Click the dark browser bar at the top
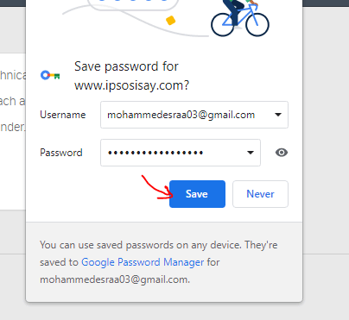The image size is (349, 320). coord(326,3)
